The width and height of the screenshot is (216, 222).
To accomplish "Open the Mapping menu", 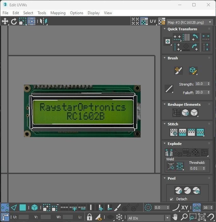I will point(58,13).
